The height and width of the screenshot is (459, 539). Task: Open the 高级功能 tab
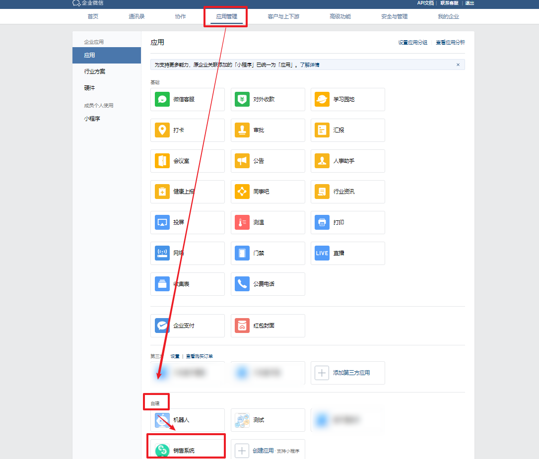(x=340, y=16)
